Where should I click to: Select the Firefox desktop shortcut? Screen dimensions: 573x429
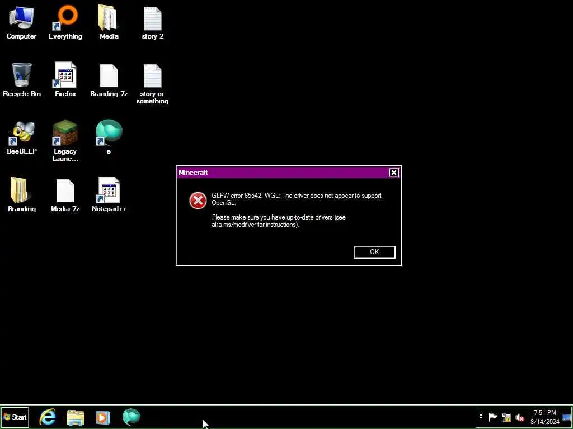pos(65,80)
